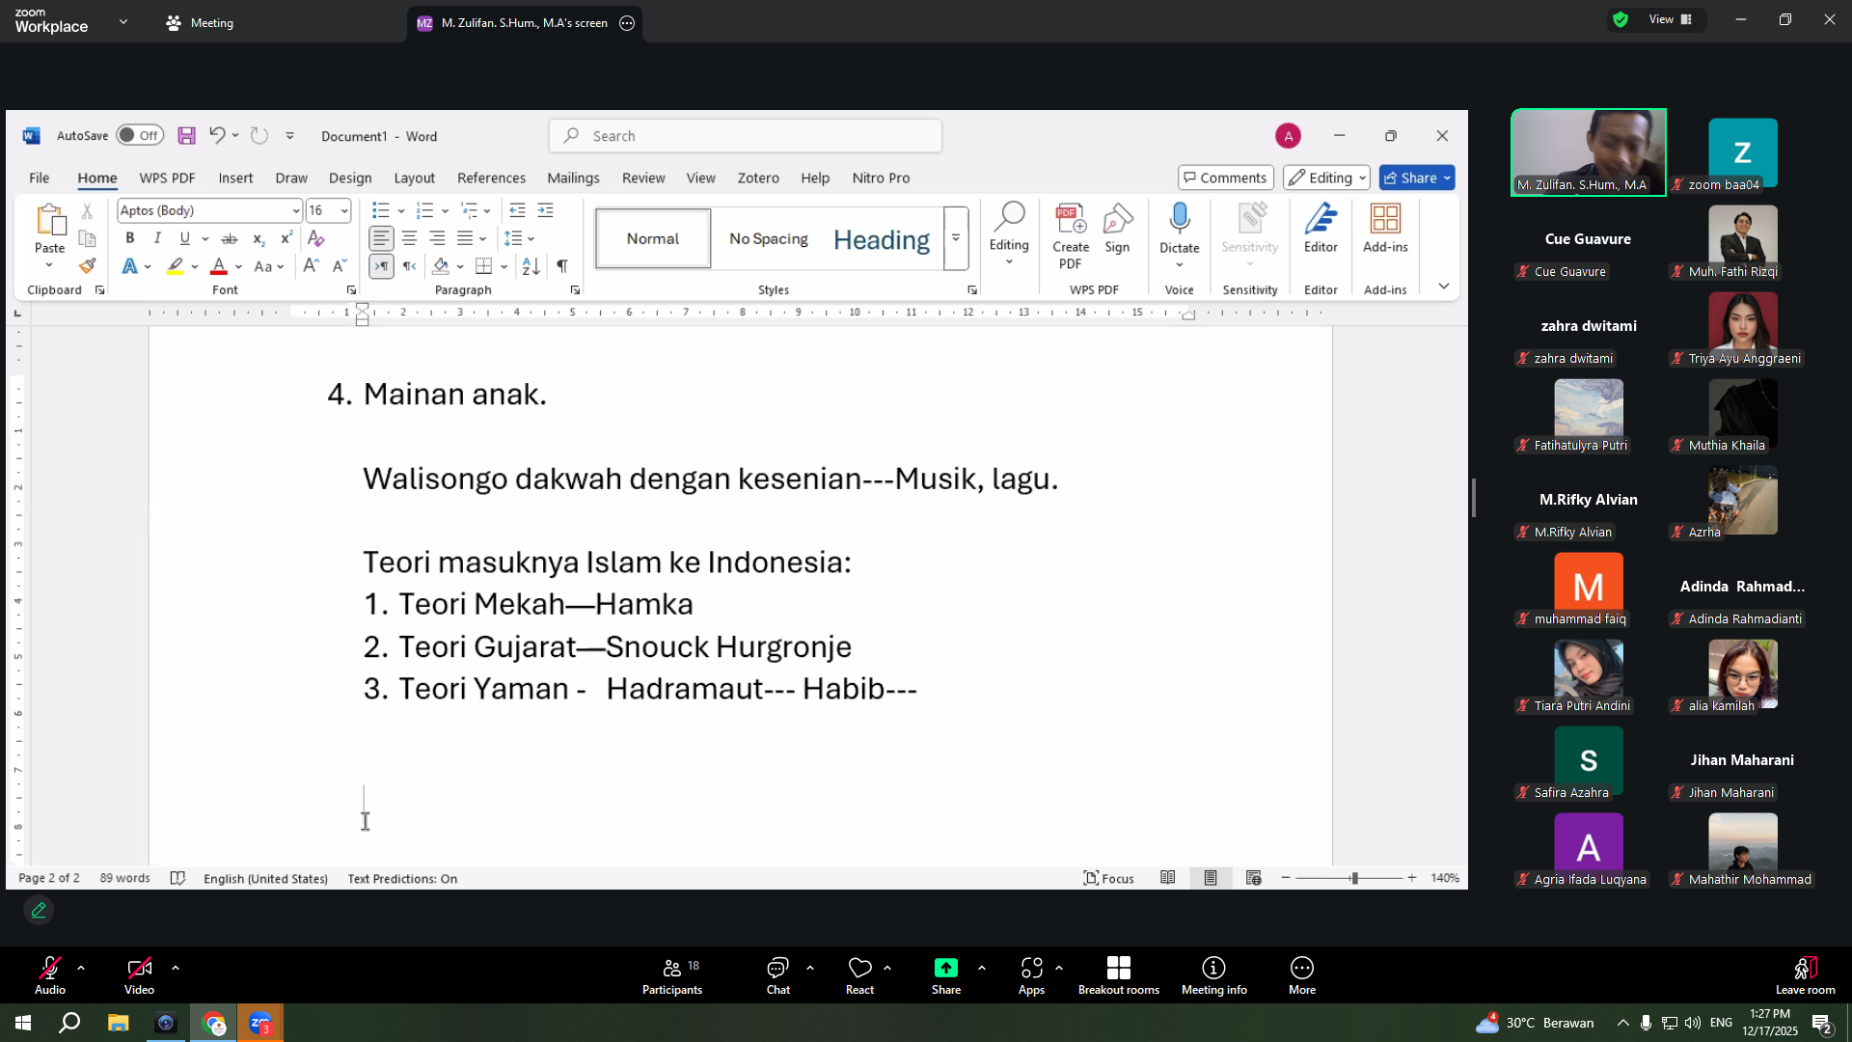The width and height of the screenshot is (1852, 1042).
Task: Decrease paragraph indent
Action: pyautogui.click(x=517, y=210)
